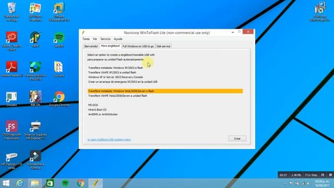The height and width of the screenshot is (188, 334).
Task: Minimize the WinToFlash window
Action: tap(233, 32)
